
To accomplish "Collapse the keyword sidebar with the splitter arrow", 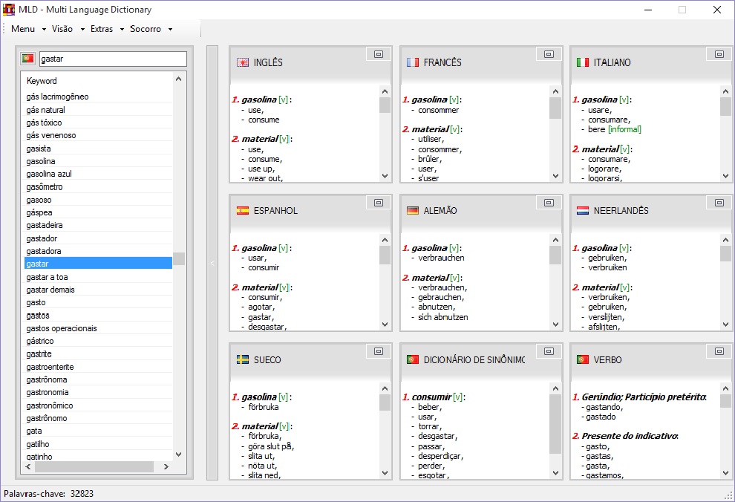I will coord(212,263).
